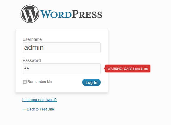The image size is (171, 125).
Task: Click the blank area right of the password dots
Action: click(x=64, y=69)
